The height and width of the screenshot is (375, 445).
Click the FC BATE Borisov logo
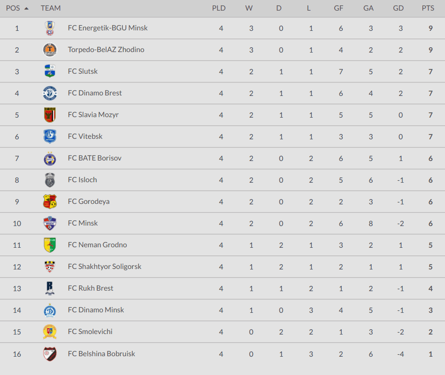50,158
